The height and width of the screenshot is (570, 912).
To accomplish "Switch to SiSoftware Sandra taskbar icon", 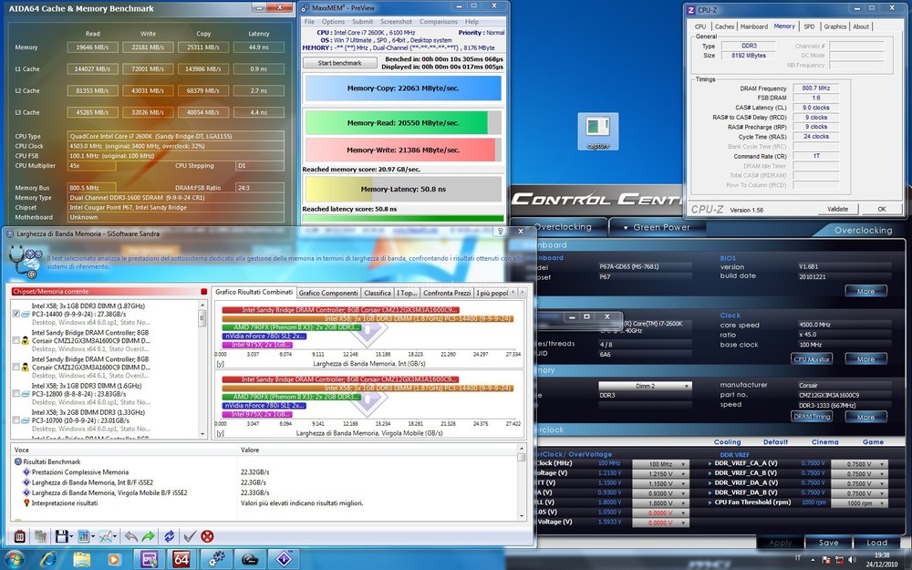I will [284, 560].
